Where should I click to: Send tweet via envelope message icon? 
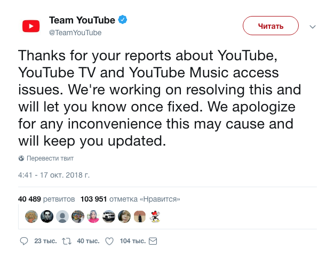coord(153,242)
